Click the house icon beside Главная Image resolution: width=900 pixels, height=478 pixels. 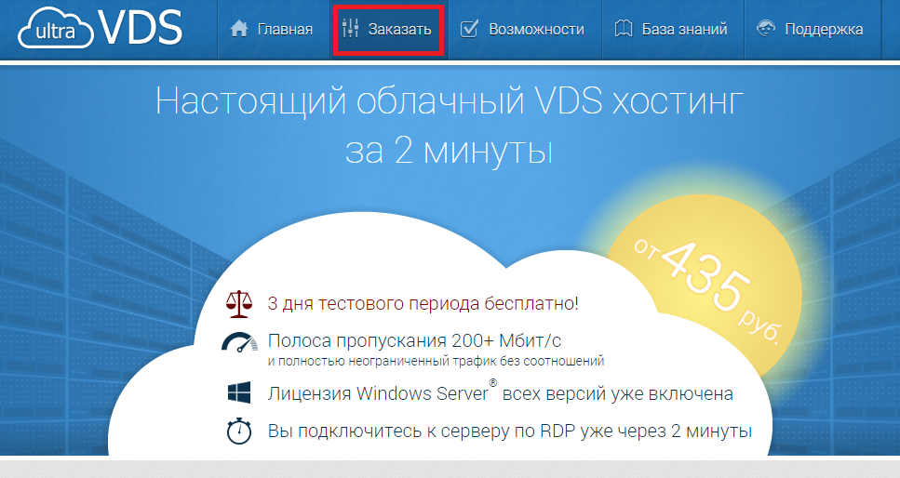[239, 29]
